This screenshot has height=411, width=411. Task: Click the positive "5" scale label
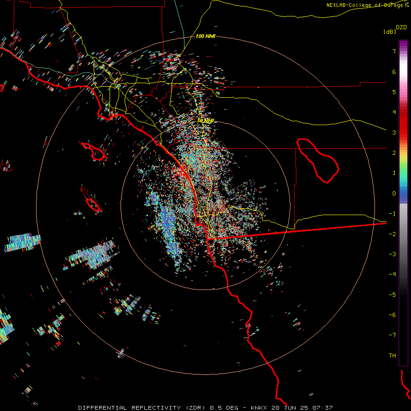click(394, 92)
